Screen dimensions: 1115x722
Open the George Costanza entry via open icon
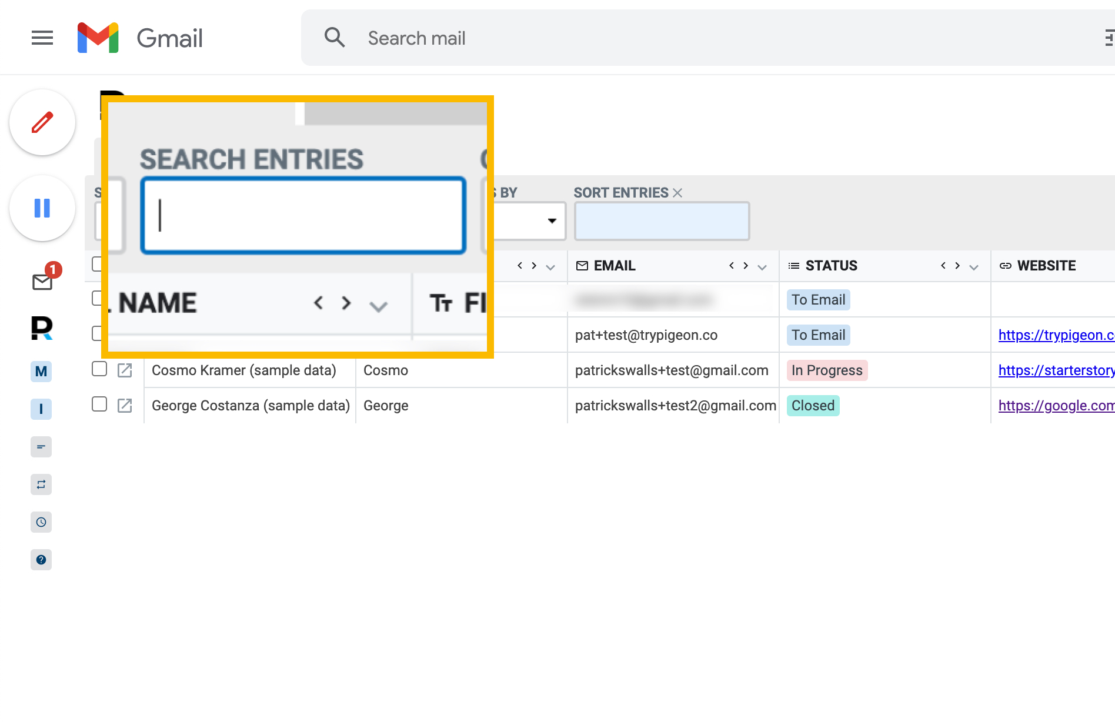click(125, 405)
